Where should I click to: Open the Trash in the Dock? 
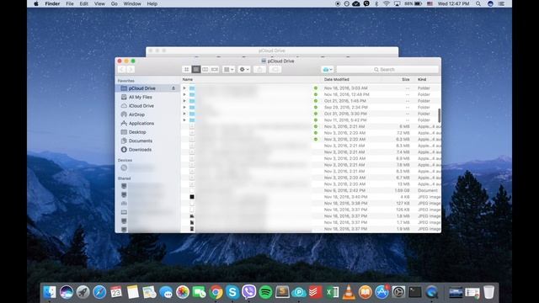pyautogui.click(x=488, y=292)
